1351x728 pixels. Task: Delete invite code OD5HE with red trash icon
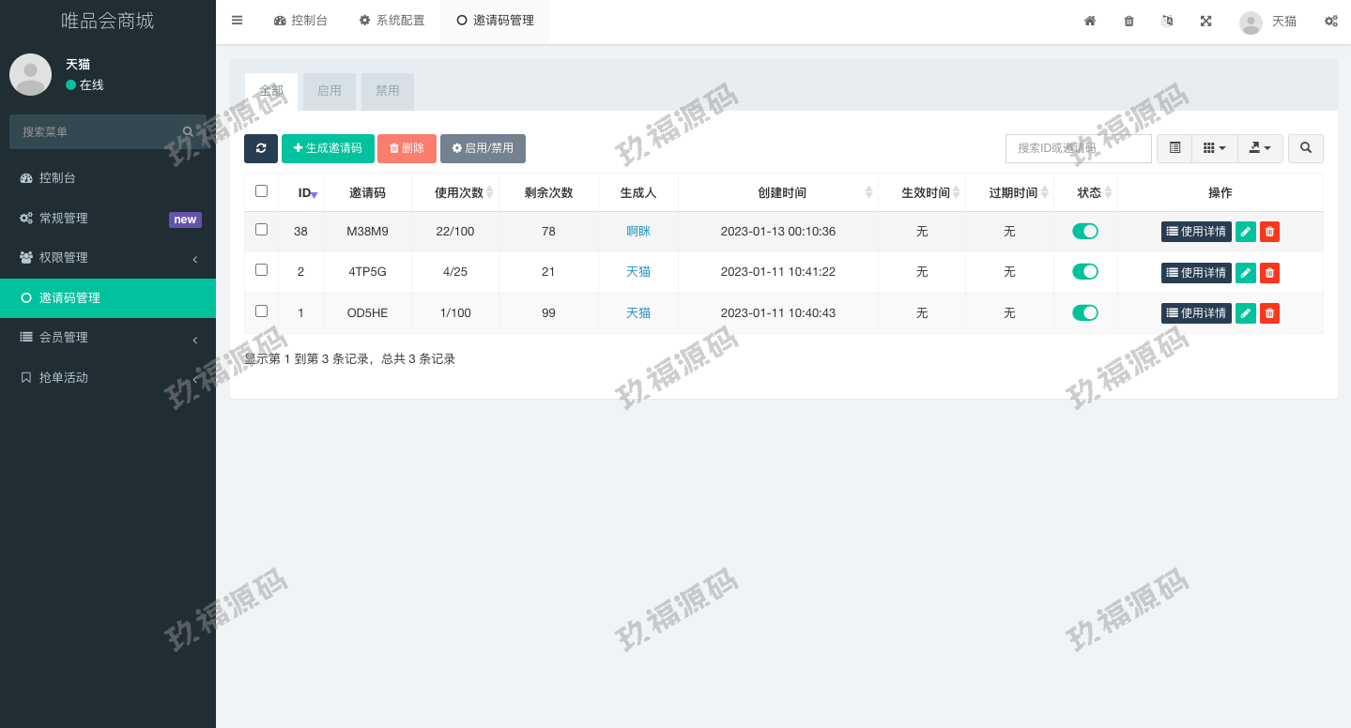(1269, 313)
